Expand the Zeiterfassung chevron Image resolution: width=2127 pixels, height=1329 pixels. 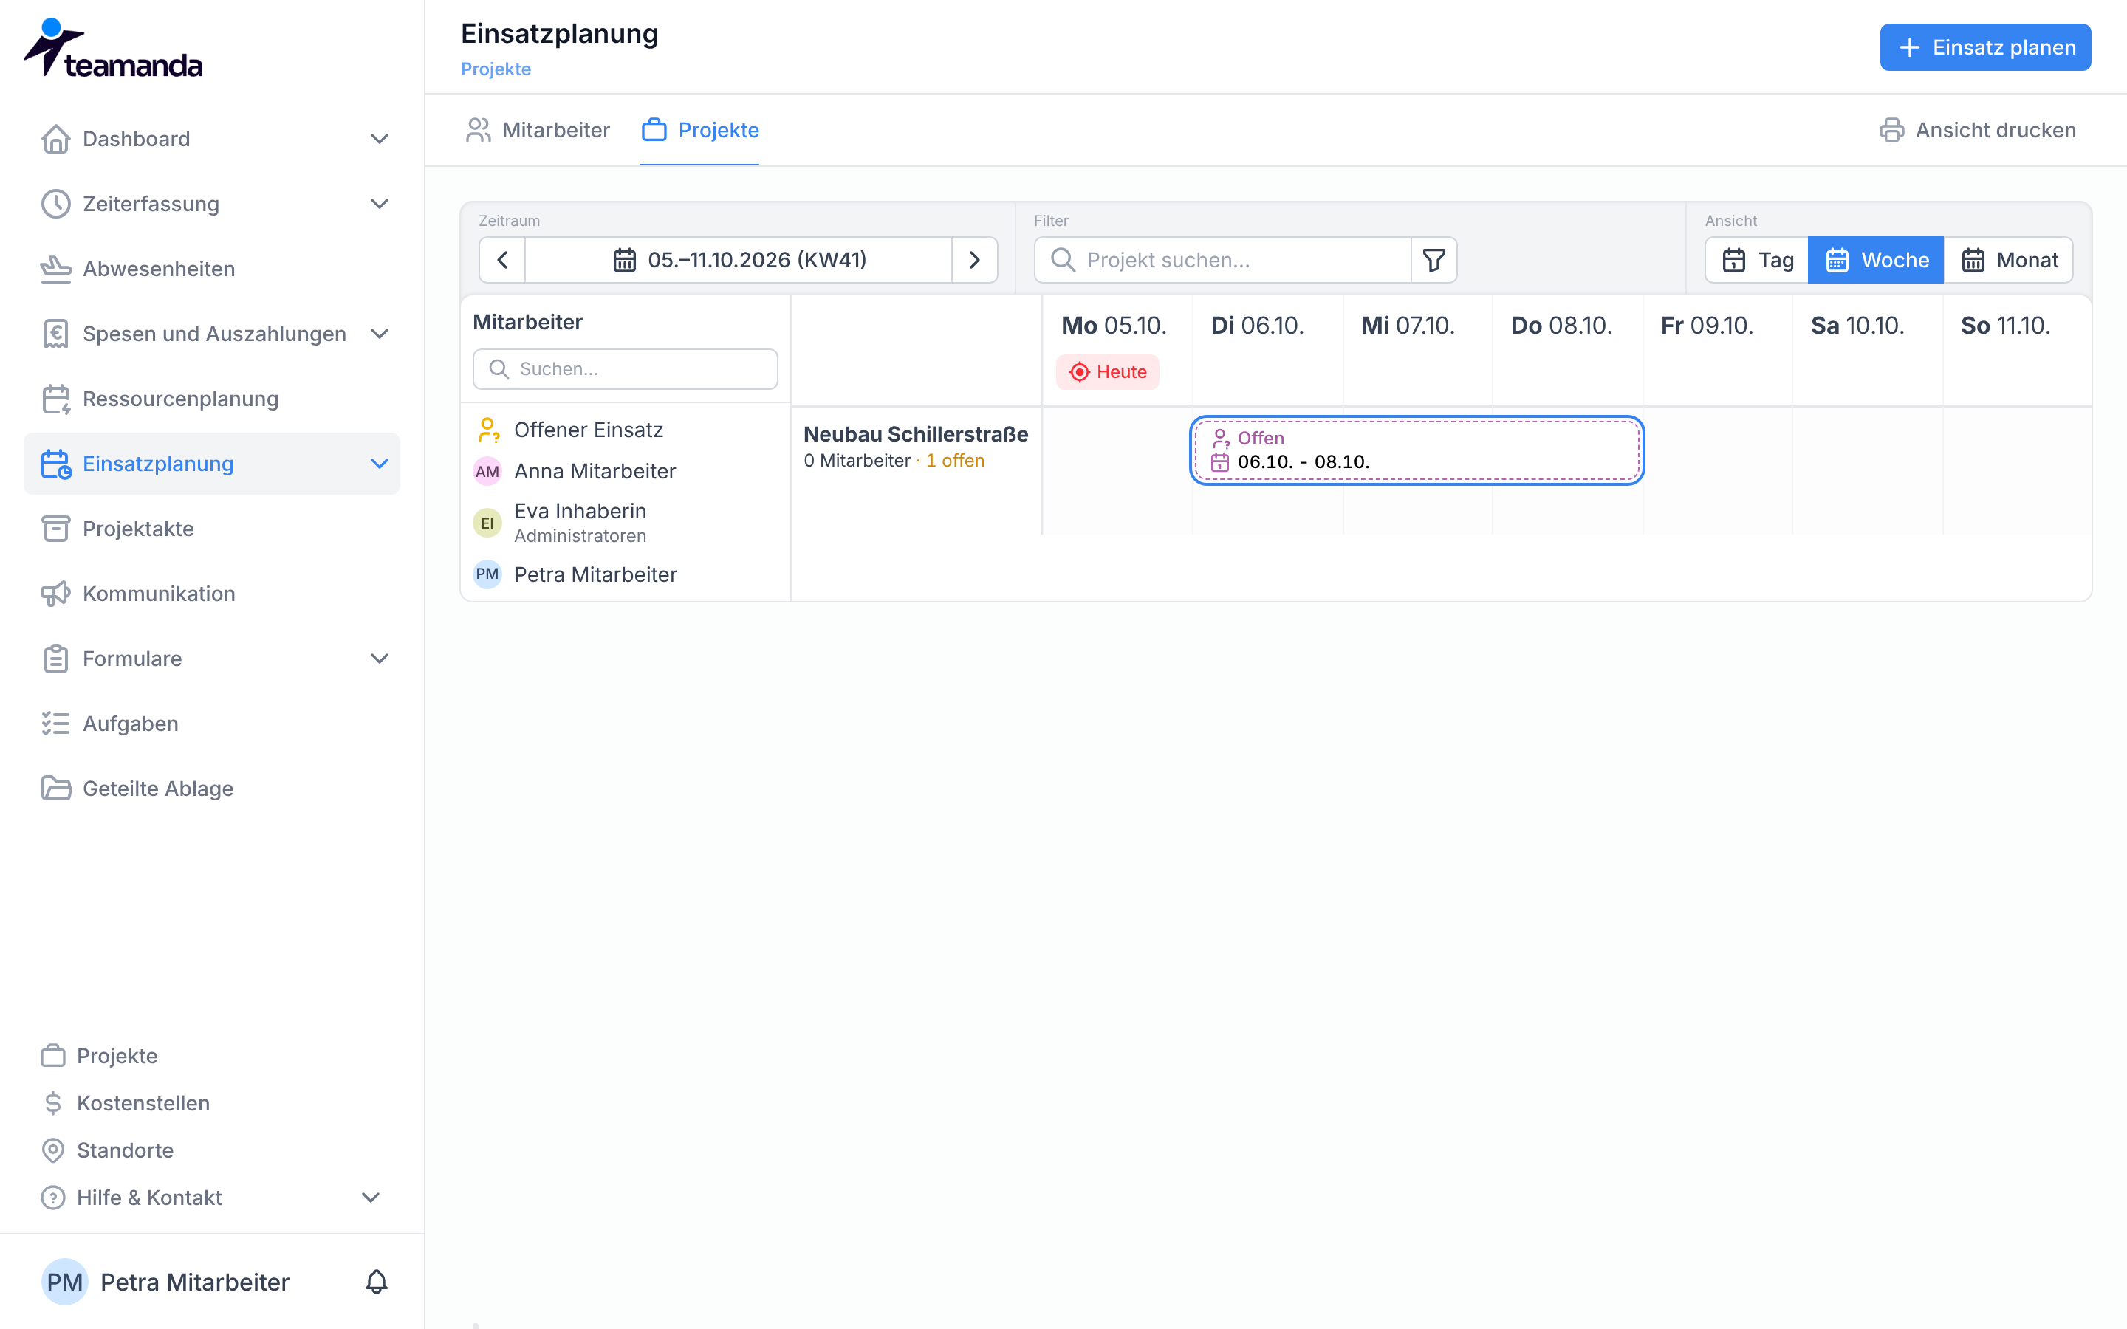[x=380, y=204]
